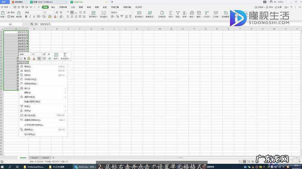Click the Name Box showing A1
302x169 pixels.
click(11, 24)
